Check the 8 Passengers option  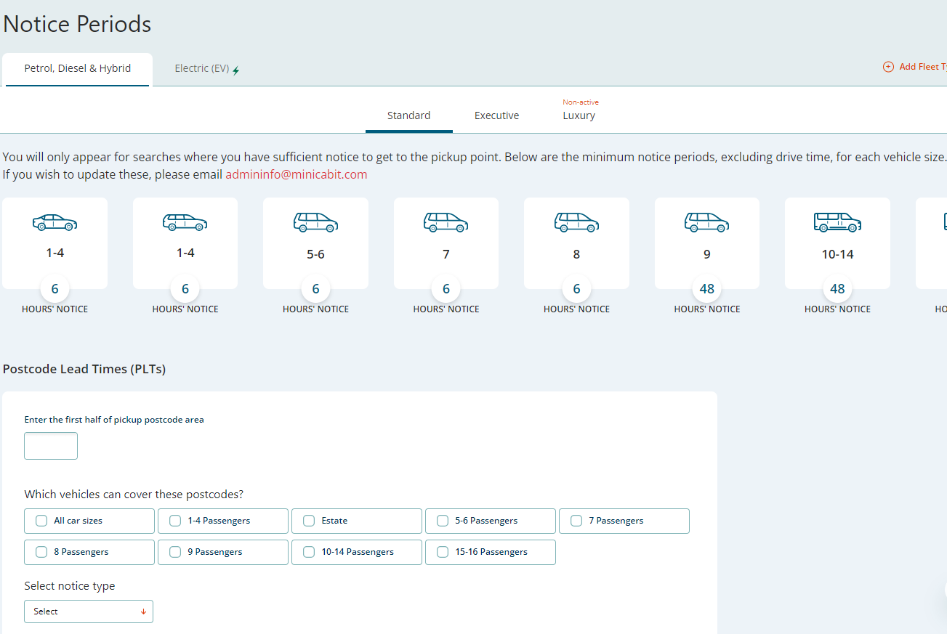point(41,552)
